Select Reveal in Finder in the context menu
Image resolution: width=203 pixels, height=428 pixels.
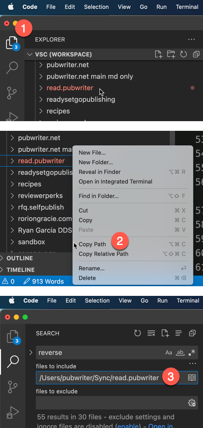[99, 172]
